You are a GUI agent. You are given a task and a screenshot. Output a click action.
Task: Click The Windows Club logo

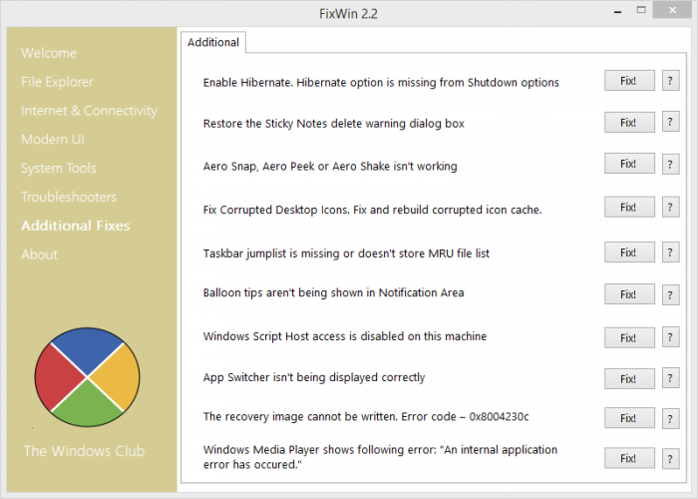[88, 377]
